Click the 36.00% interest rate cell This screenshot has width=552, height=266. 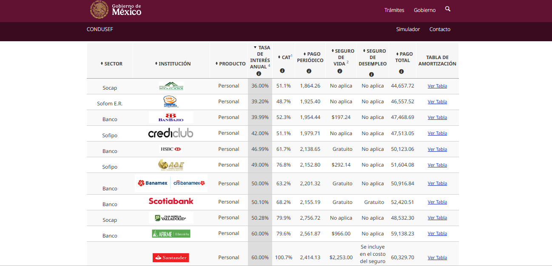pyautogui.click(x=260, y=86)
